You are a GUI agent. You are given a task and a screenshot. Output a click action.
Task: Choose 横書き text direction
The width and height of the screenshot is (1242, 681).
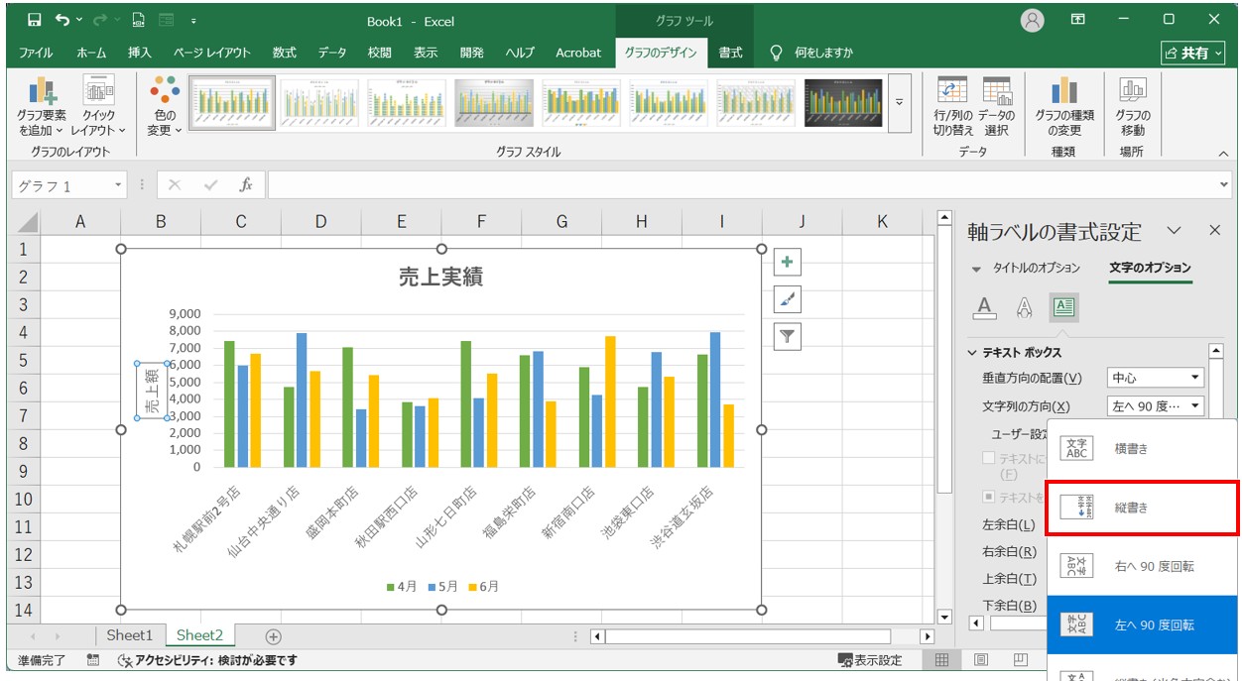tap(1142, 449)
